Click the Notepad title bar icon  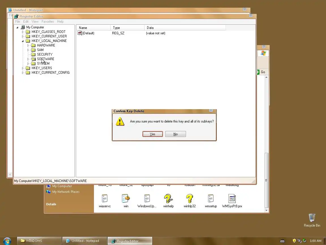pyautogui.click(x=10, y=10)
